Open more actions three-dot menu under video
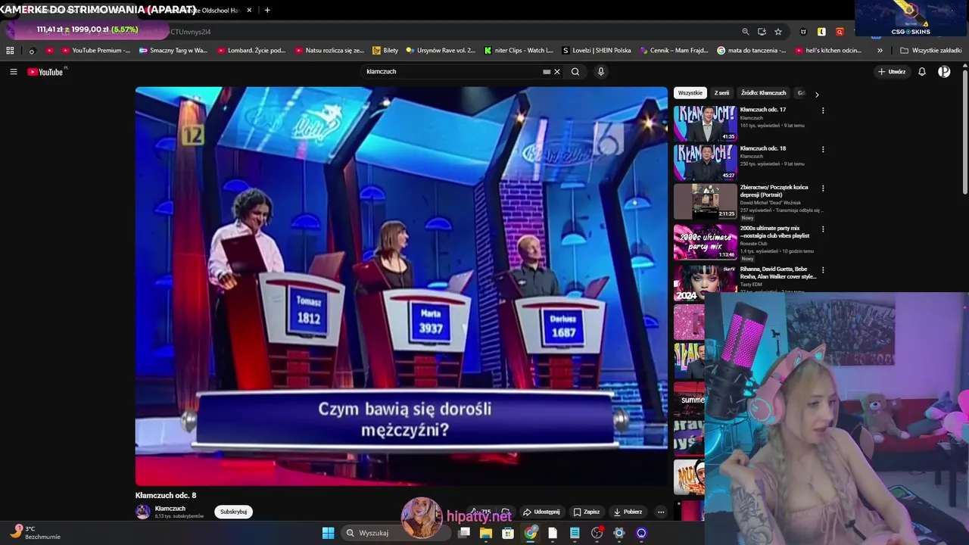 661,512
